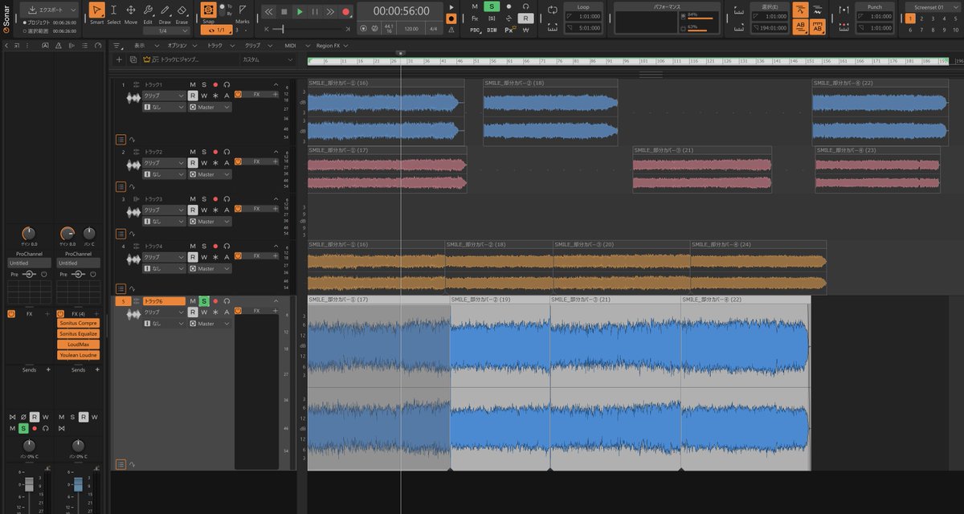This screenshot has height=514, width=964.
Task: Rewind transport to start
Action: tap(268, 12)
